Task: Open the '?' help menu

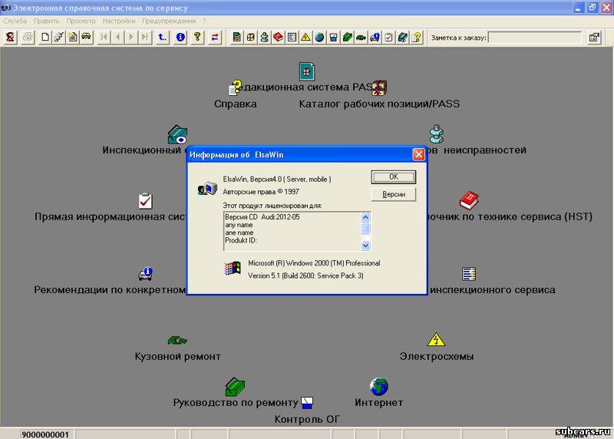Action: click(204, 21)
